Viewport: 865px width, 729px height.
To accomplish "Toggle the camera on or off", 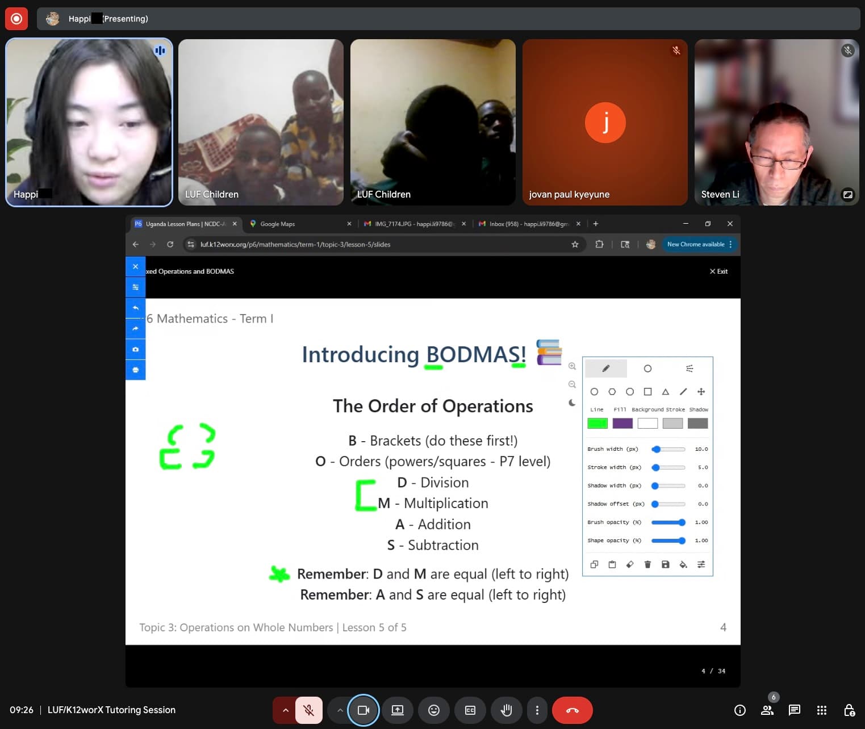I will click(x=363, y=710).
